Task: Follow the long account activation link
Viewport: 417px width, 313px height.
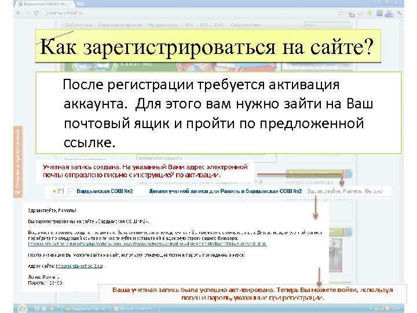Action: click(x=147, y=243)
